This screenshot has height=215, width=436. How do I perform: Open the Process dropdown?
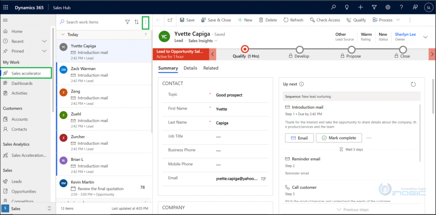[386, 20]
